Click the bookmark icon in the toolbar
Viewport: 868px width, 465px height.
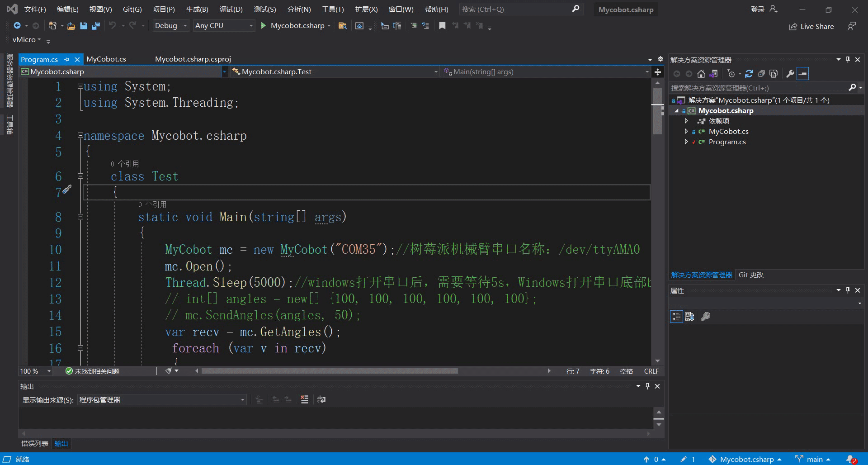pyautogui.click(x=442, y=26)
